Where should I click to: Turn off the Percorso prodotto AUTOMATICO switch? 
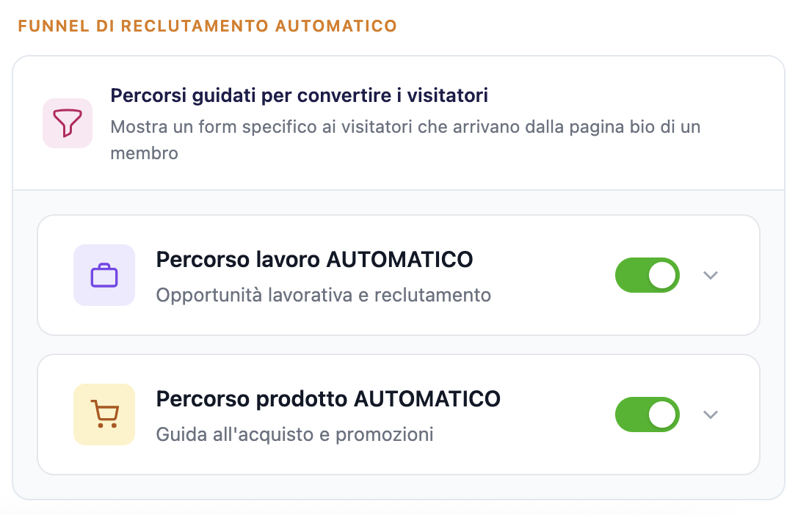pyautogui.click(x=647, y=414)
